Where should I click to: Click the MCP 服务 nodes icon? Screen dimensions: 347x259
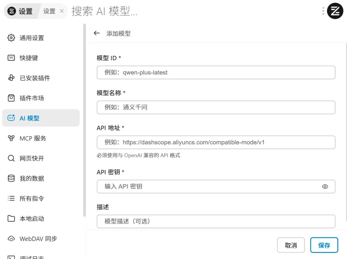pos(11,138)
